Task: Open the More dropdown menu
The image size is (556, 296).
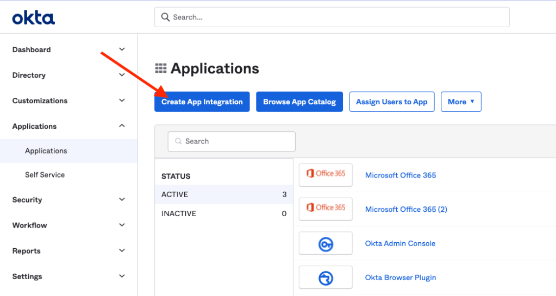Action: (461, 102)
